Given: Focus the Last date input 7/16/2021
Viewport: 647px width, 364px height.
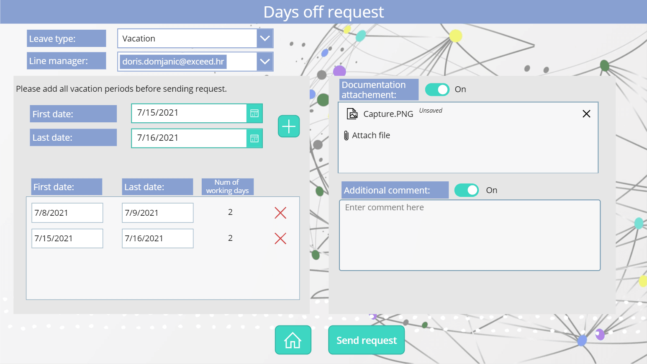Looking at the screenshot, I should point(189,138).
